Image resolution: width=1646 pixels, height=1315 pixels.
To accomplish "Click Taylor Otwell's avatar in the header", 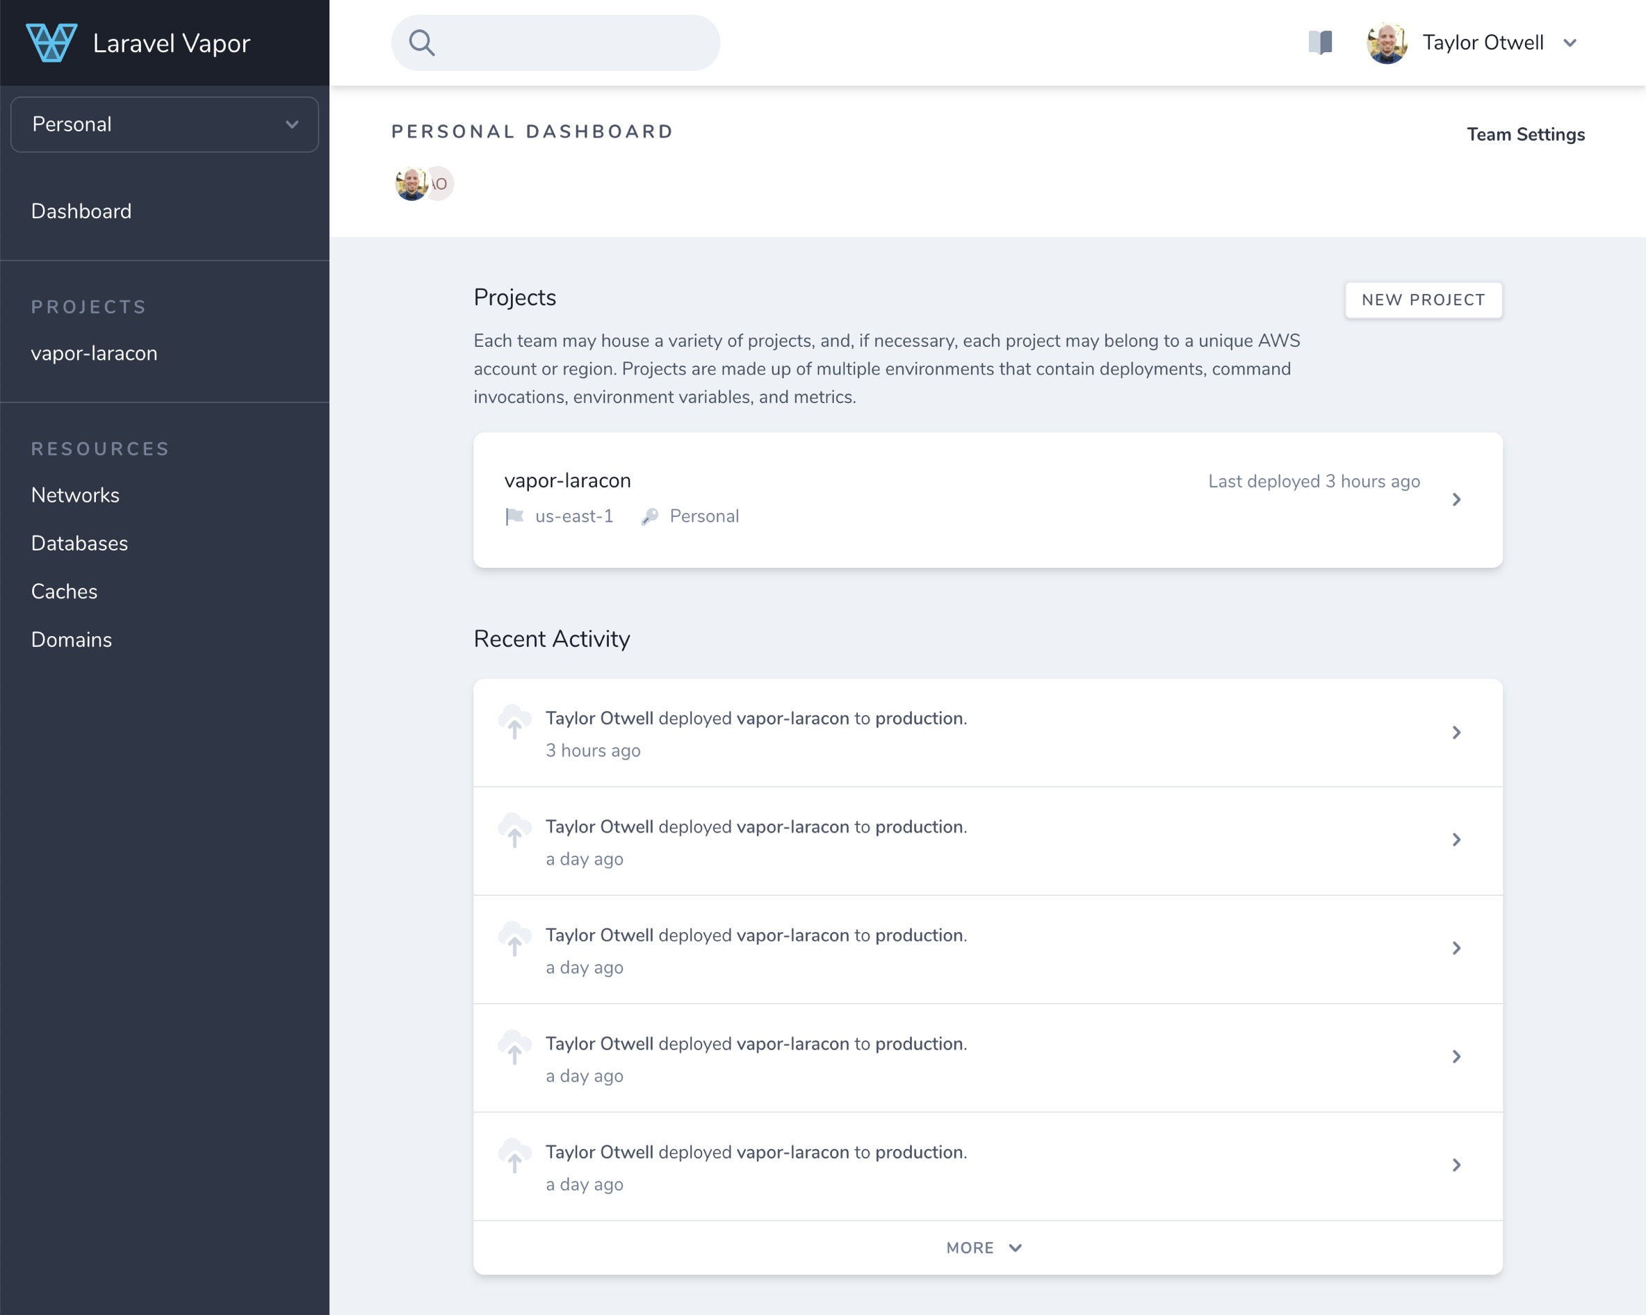I will tap(1387, 42).
